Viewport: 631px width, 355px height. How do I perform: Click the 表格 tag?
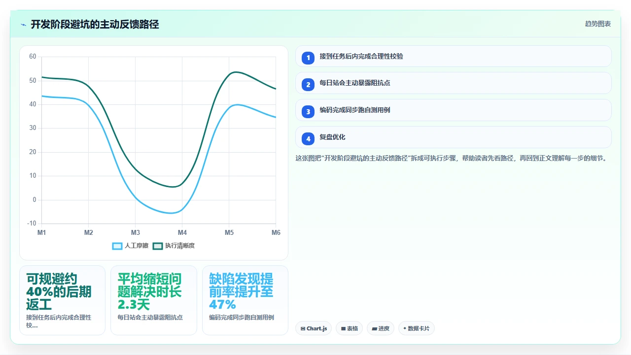point(350,328)
